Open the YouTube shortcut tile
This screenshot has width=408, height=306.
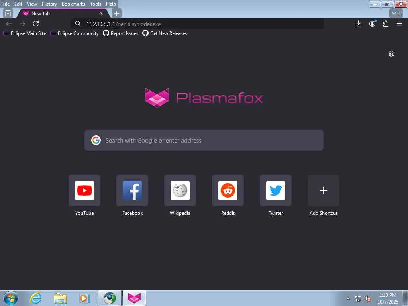coord(84,190)
